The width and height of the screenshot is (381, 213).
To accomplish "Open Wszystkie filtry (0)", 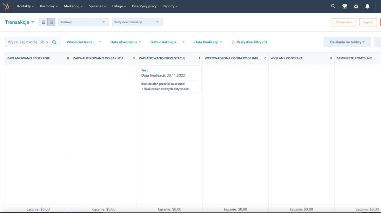I will (249, 42).
